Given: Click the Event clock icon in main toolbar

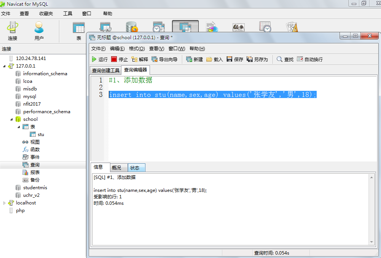Looking at the screenshot, I should pyautogui.click(x=159, y=27).
